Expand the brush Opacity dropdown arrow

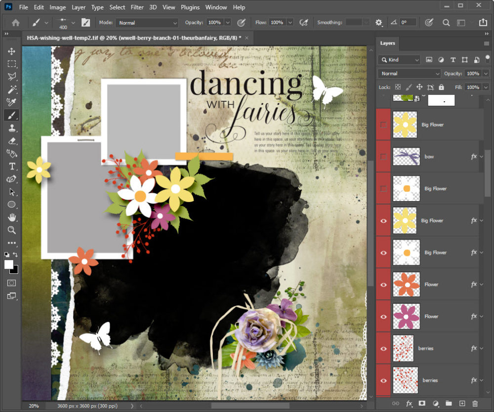point(228,23)
